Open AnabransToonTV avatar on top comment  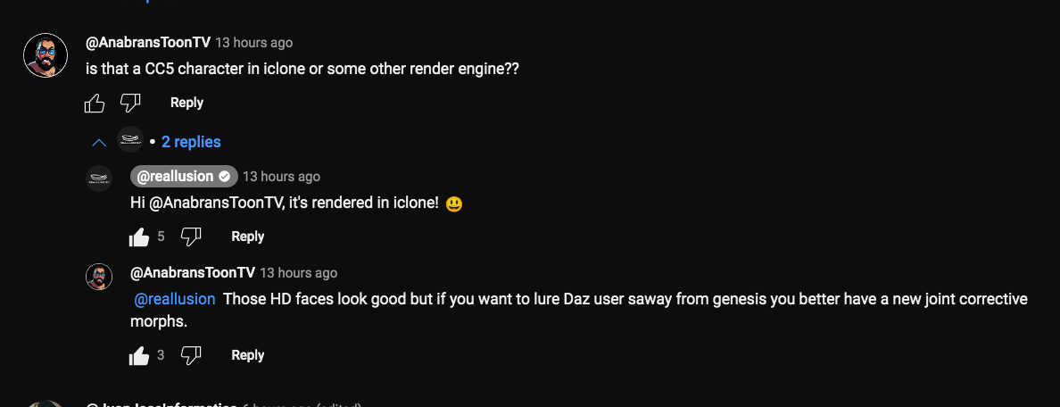pos(46,55)
